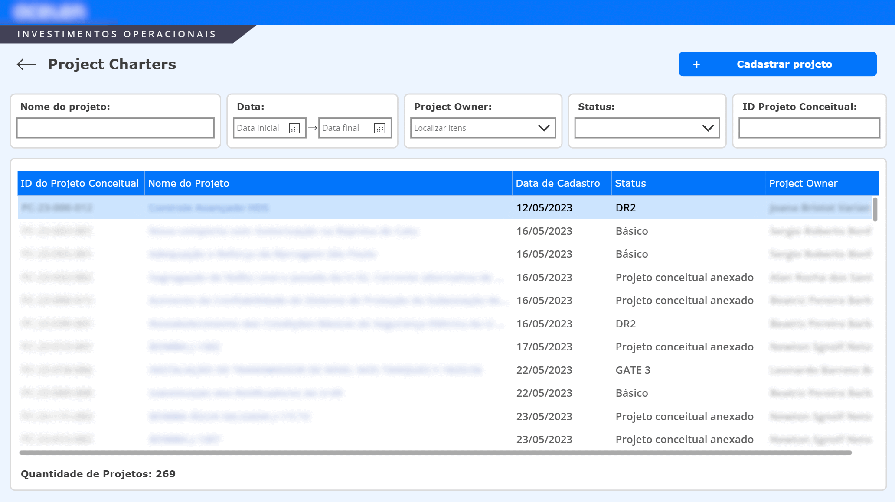Click the back arrow beside Project Charters
Screen dimensions: 895x502
[x=26, y=64]
